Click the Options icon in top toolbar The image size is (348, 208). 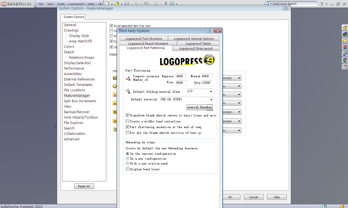(x=172, y=4)
